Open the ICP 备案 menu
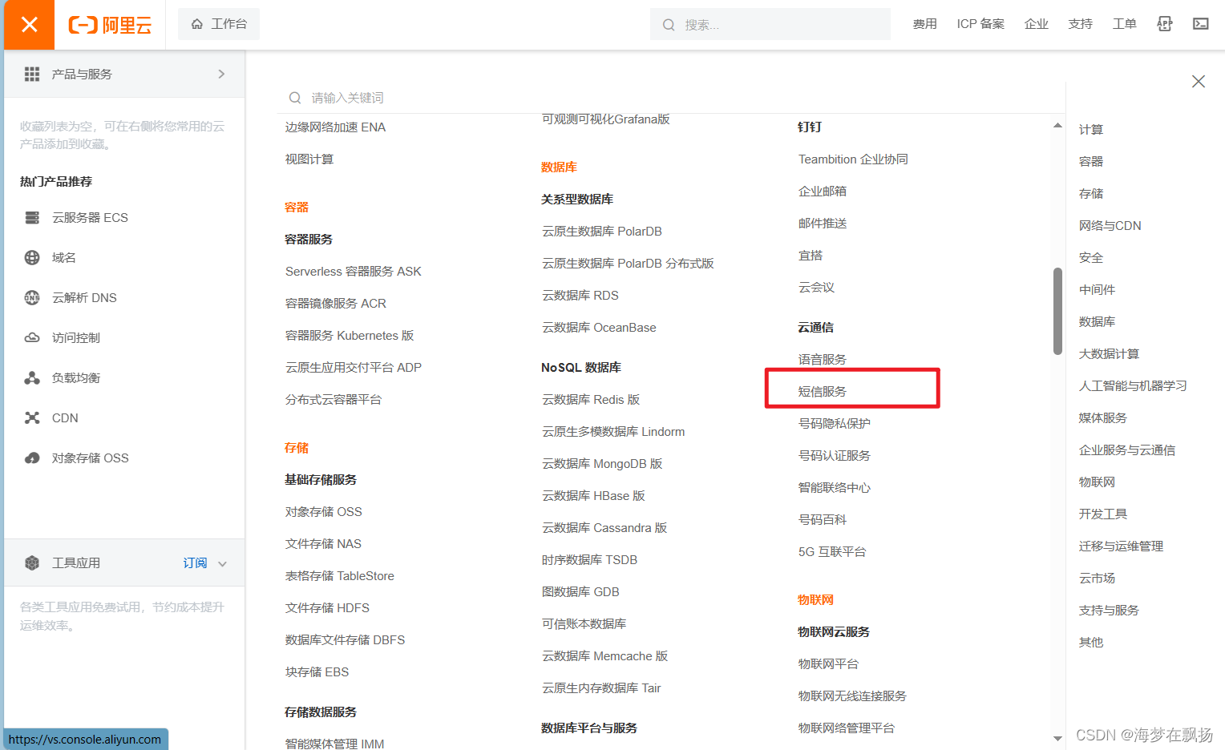Viewport: 1225px width, 750px height. tap(980, 24)
